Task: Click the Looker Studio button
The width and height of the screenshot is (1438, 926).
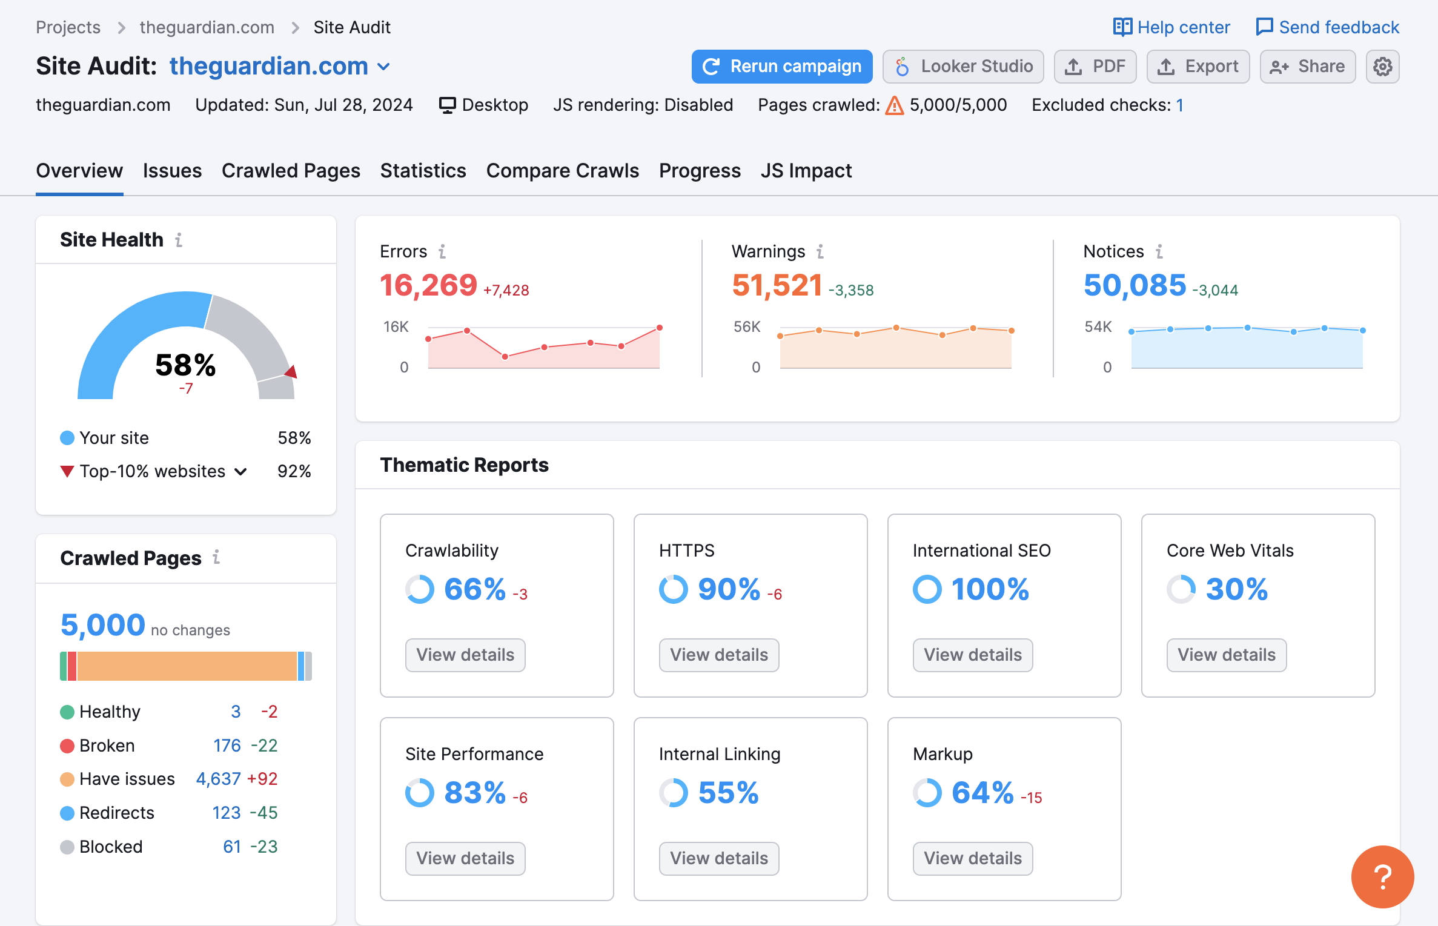Action: (x=963, y=67)
